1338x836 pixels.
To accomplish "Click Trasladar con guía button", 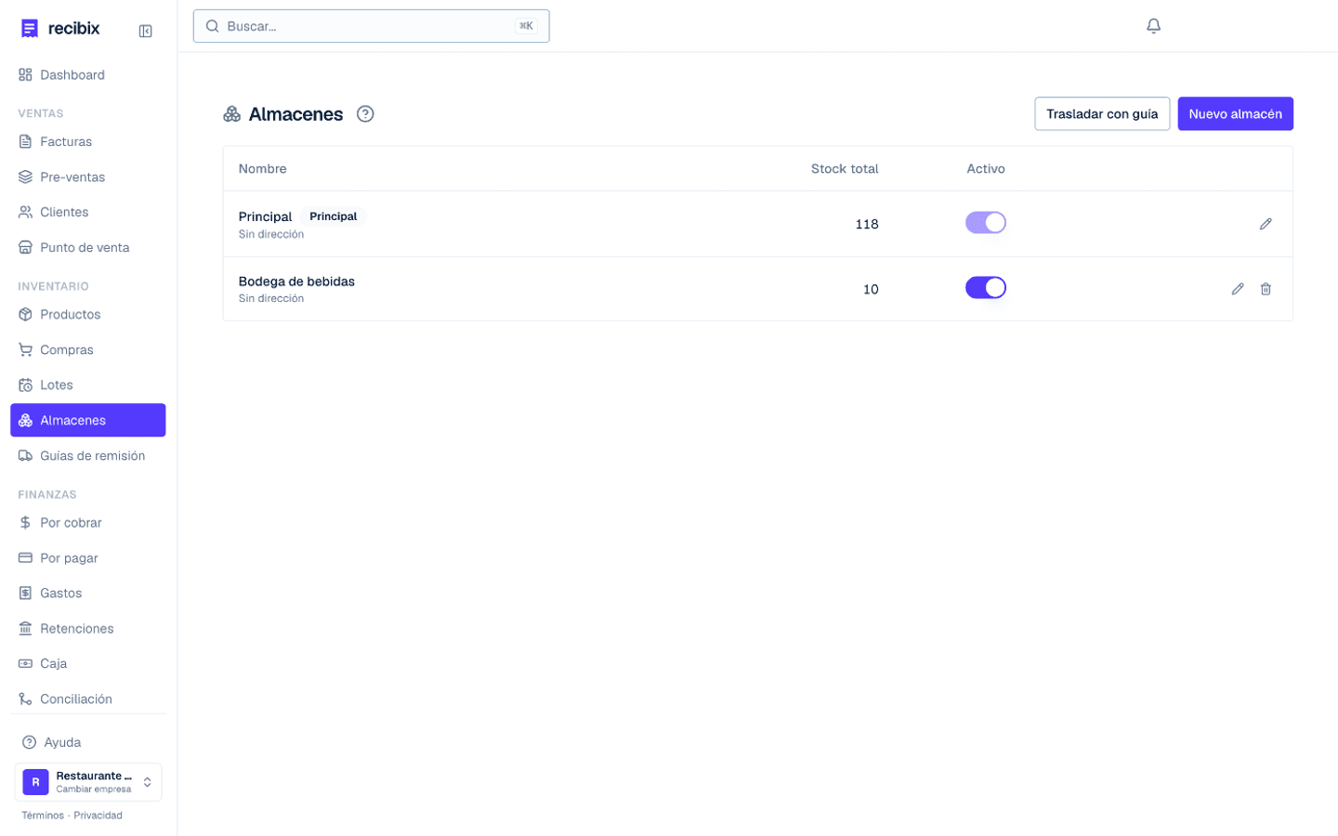I will pyautogui.click(x=1102, y=113).
